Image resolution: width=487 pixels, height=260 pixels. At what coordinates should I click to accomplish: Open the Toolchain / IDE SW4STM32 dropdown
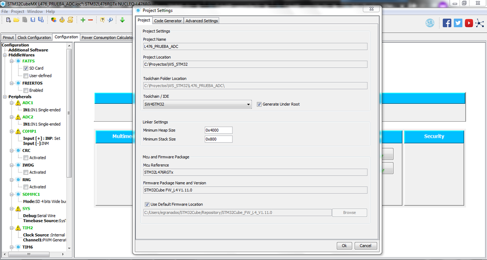[197, 104]
